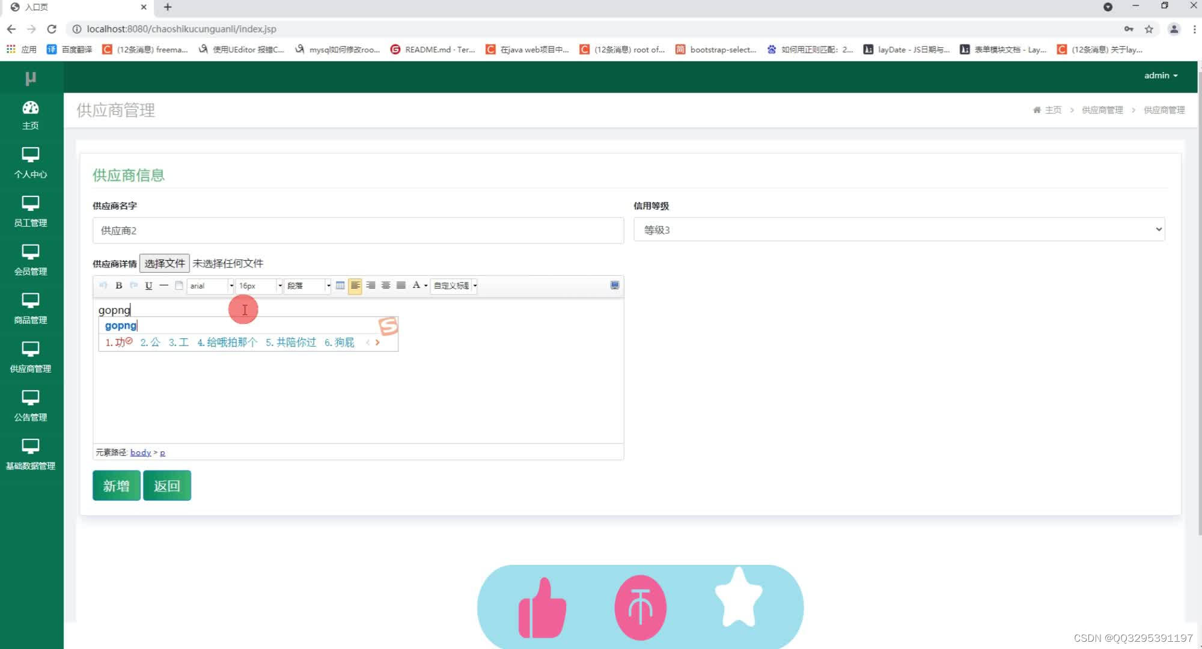Open the admin user dropdown
The image size is (1202, 649).
click(1161, 76)
